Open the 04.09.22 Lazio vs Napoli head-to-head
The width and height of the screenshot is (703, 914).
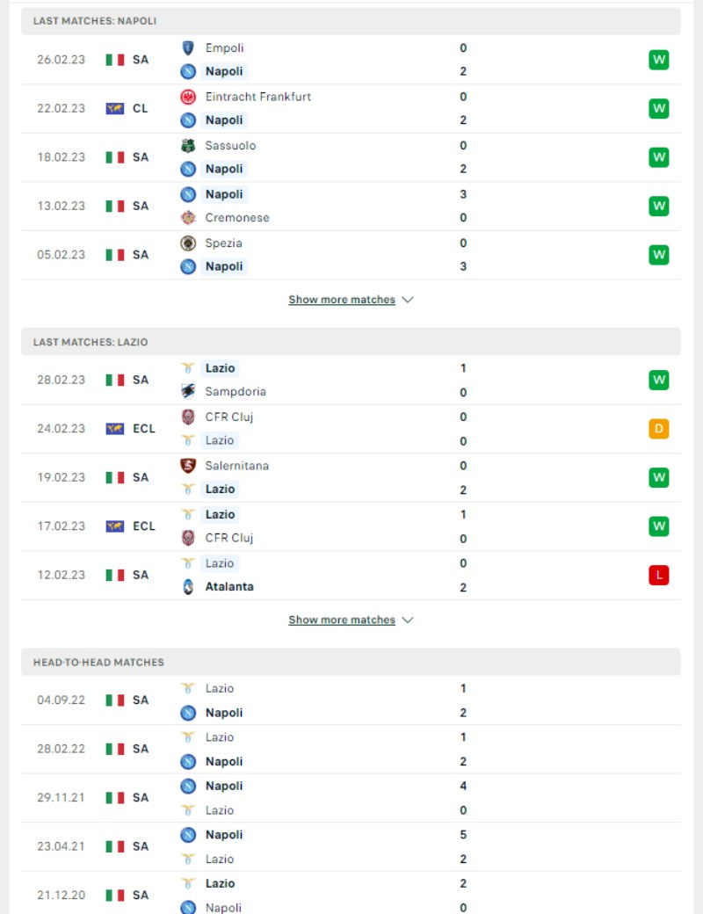click(351, 700)
